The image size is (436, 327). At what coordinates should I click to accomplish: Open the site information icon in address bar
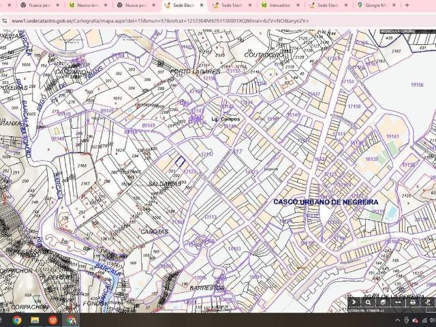5,20
